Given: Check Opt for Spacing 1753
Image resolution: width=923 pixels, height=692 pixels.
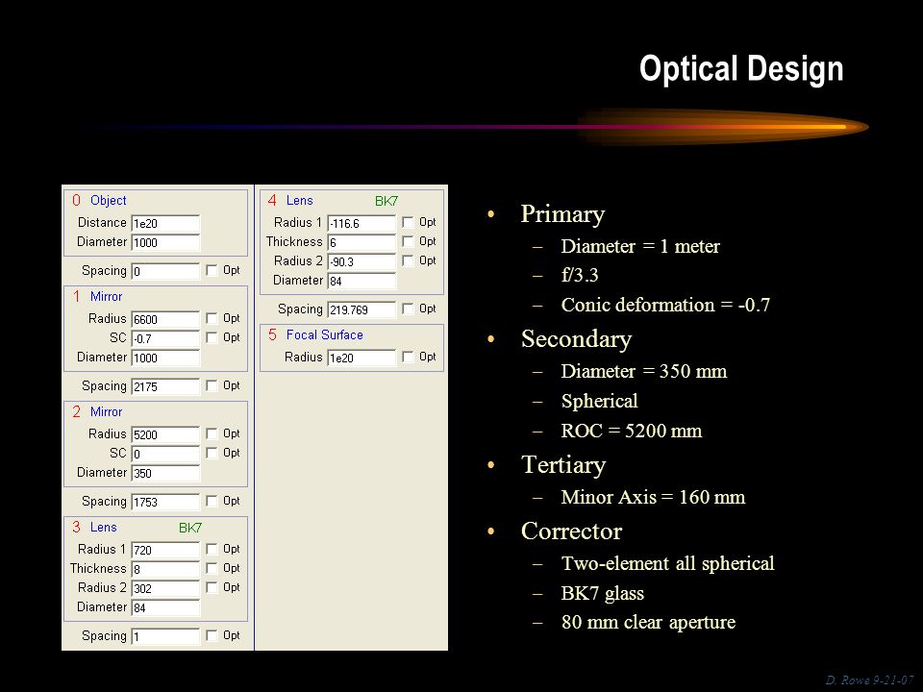Looking at the screenshot, I should 212,501.
